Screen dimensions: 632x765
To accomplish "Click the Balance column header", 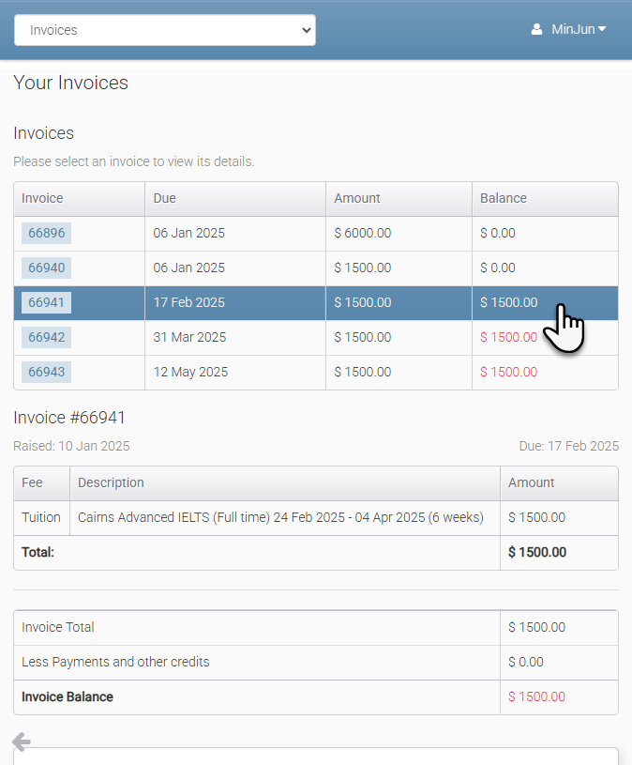I will (504, 198).
